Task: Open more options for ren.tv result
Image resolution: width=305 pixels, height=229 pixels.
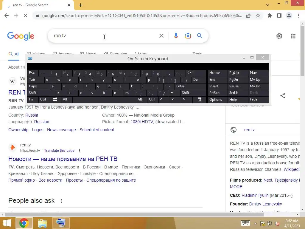Action: point(79,151)
